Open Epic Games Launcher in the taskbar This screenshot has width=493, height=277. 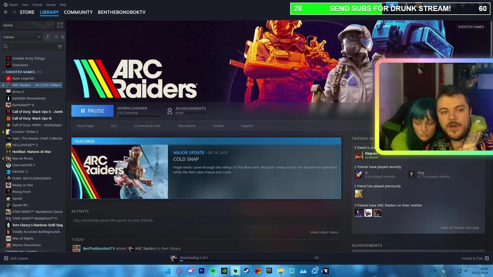[269, 271]
